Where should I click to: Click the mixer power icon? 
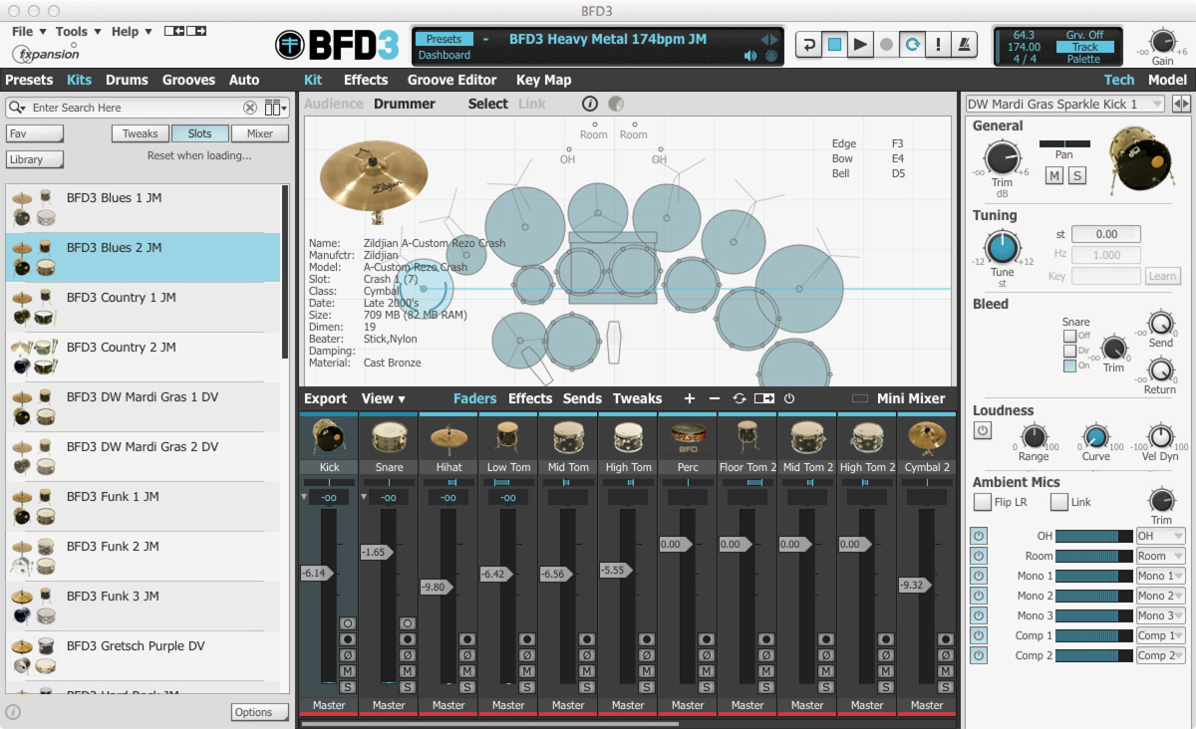point(789,398)
